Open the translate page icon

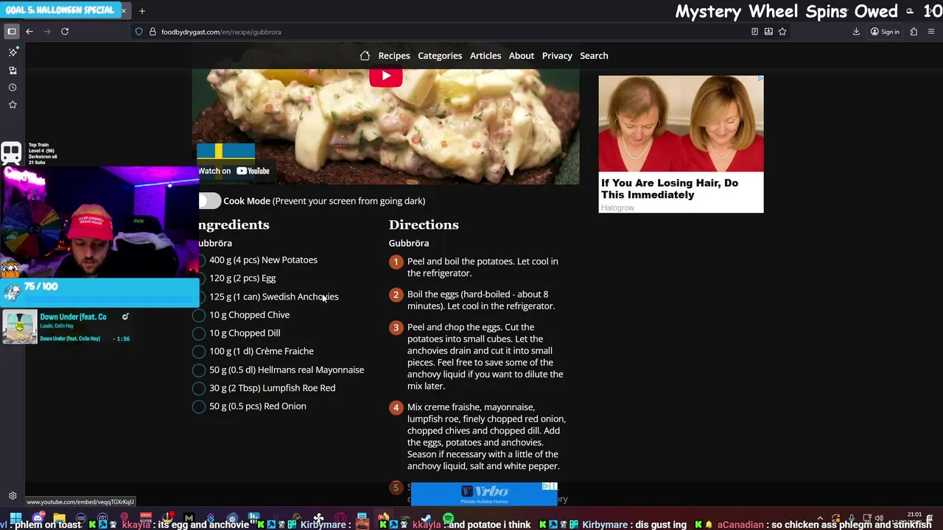click(768, 32)
